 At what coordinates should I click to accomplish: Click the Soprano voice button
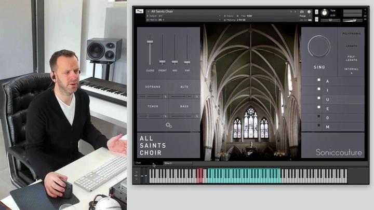click(153, 87)
